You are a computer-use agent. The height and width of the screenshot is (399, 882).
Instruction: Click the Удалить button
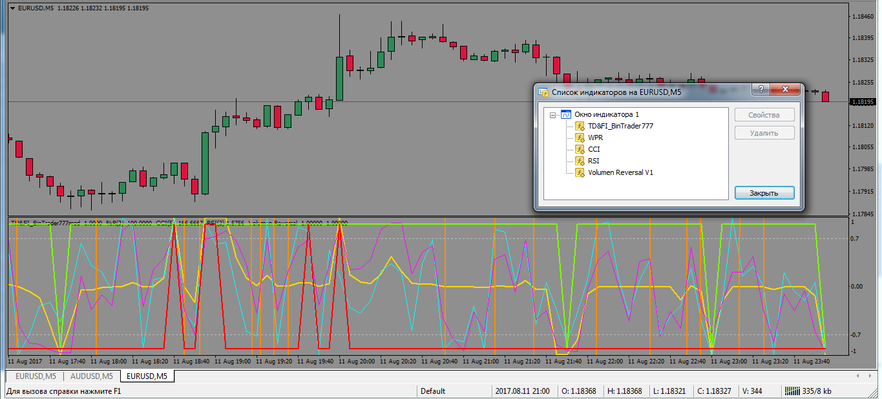pos(764,133)
